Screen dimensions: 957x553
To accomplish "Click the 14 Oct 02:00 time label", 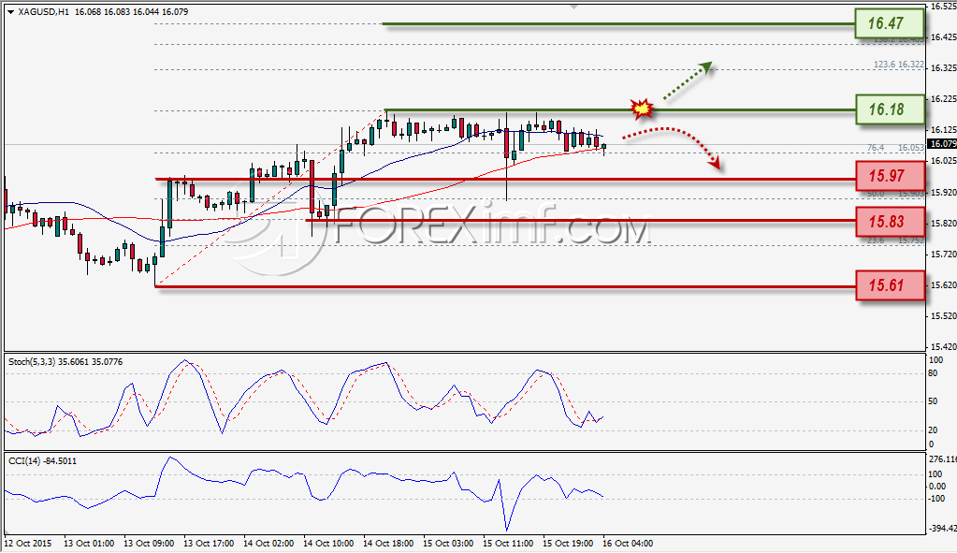I will point(268,544).
